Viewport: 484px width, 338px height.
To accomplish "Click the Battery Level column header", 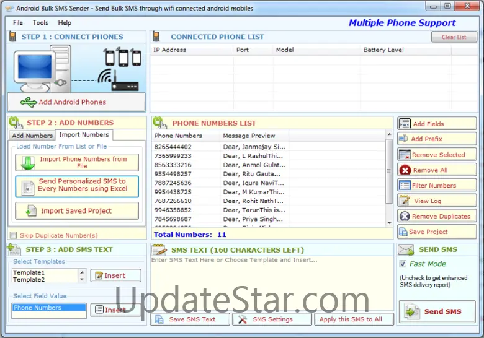I will 405,50.
